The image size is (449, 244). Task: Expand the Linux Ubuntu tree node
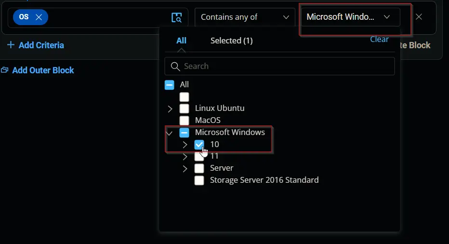click(170, 108)
